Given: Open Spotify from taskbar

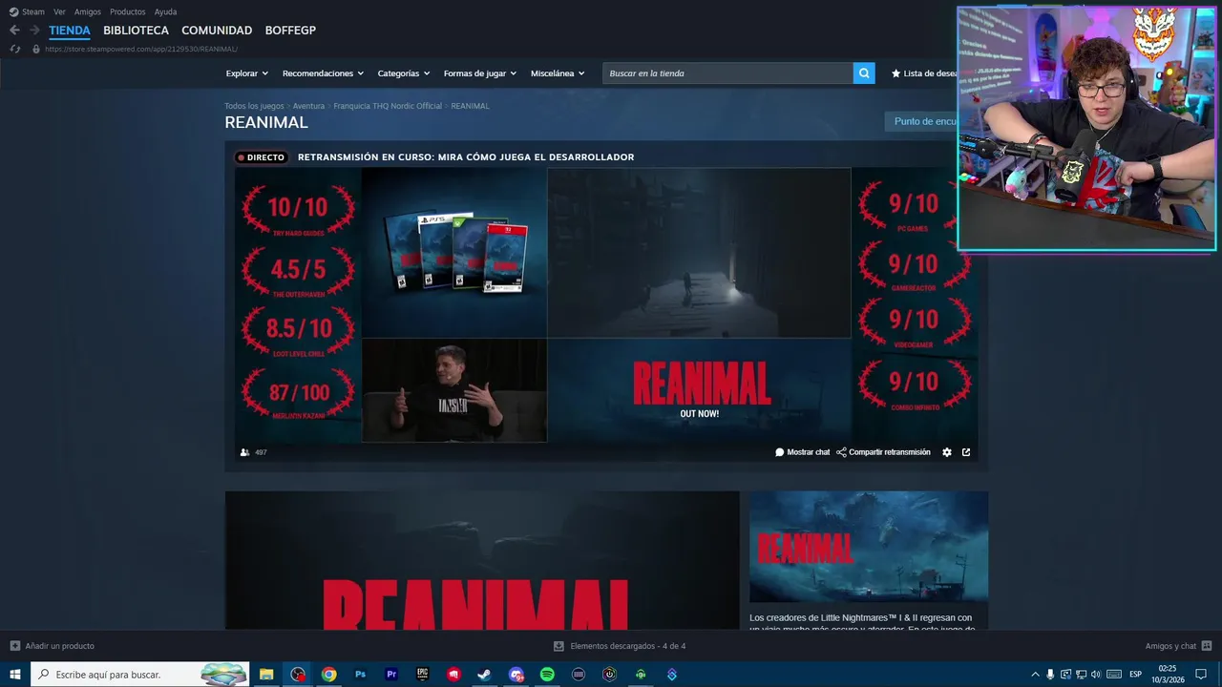Looking at the screenshot, I should coord(547,675).
